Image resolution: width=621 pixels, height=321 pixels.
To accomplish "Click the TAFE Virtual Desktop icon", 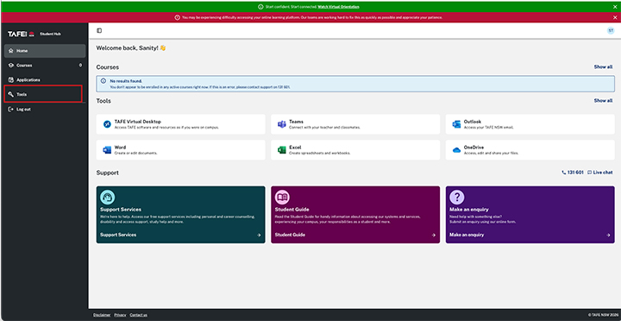I will [x=107, y=124].
